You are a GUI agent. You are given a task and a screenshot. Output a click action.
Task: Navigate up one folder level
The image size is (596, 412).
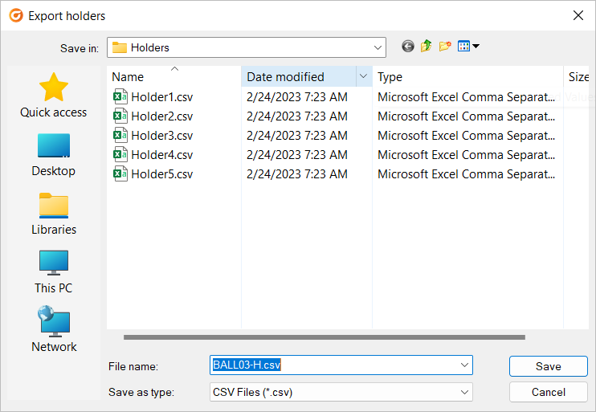pos(426,47)
